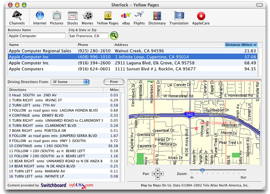Adjust the map Zoom slider thumb

202,171
